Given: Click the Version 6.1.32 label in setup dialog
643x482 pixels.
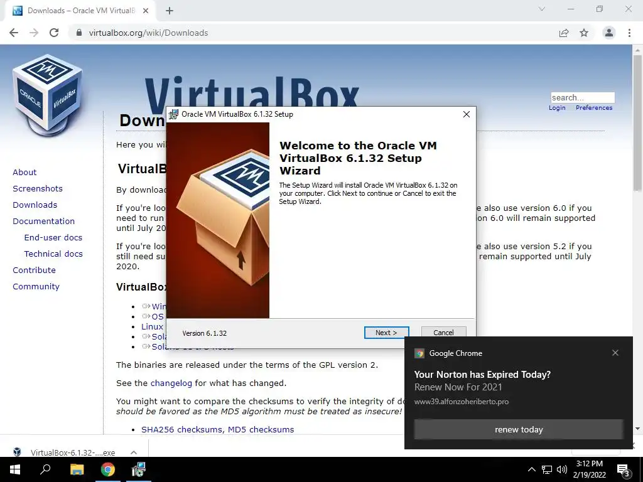Looking at the screenshot, I should click(x=204, y=333).
